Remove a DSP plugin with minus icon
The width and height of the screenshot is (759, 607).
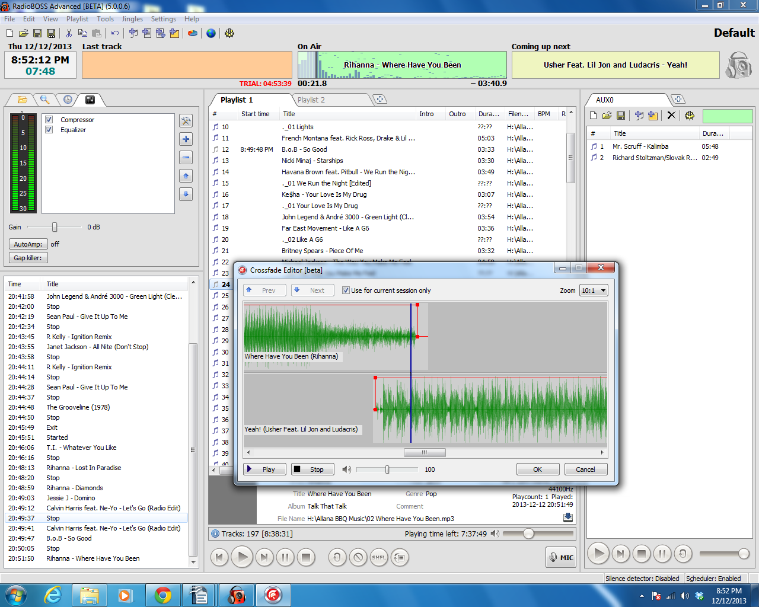[x=186, y=158]
